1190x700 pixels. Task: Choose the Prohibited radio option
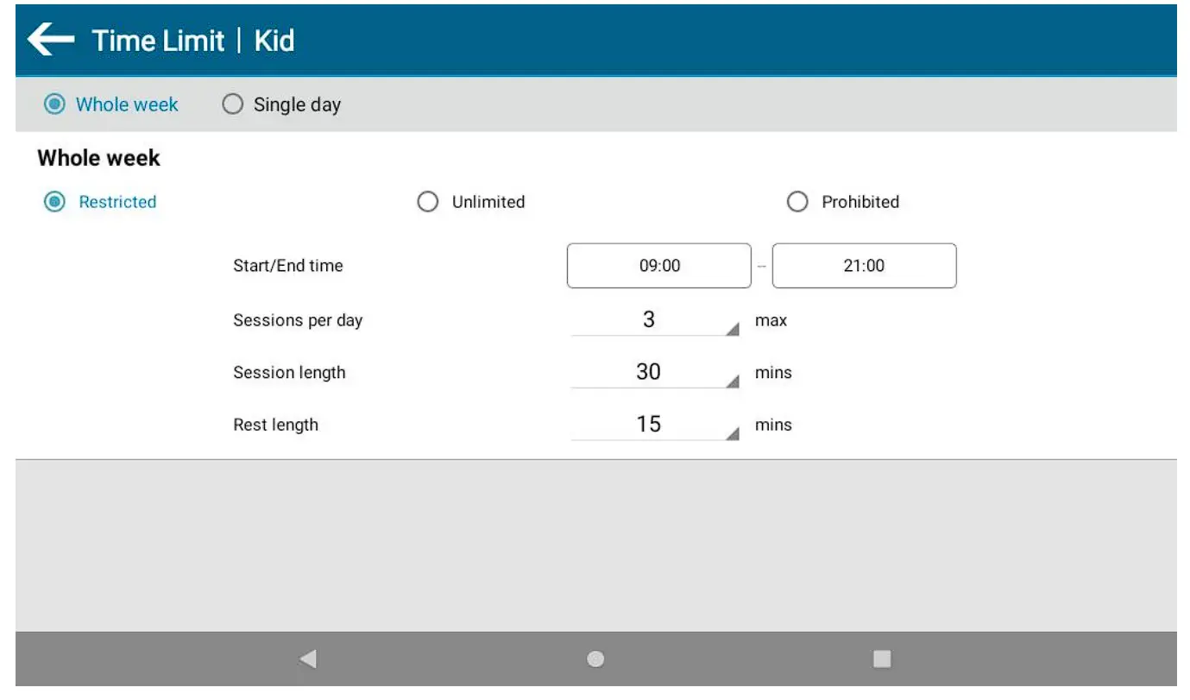click(x=797, y=202)
